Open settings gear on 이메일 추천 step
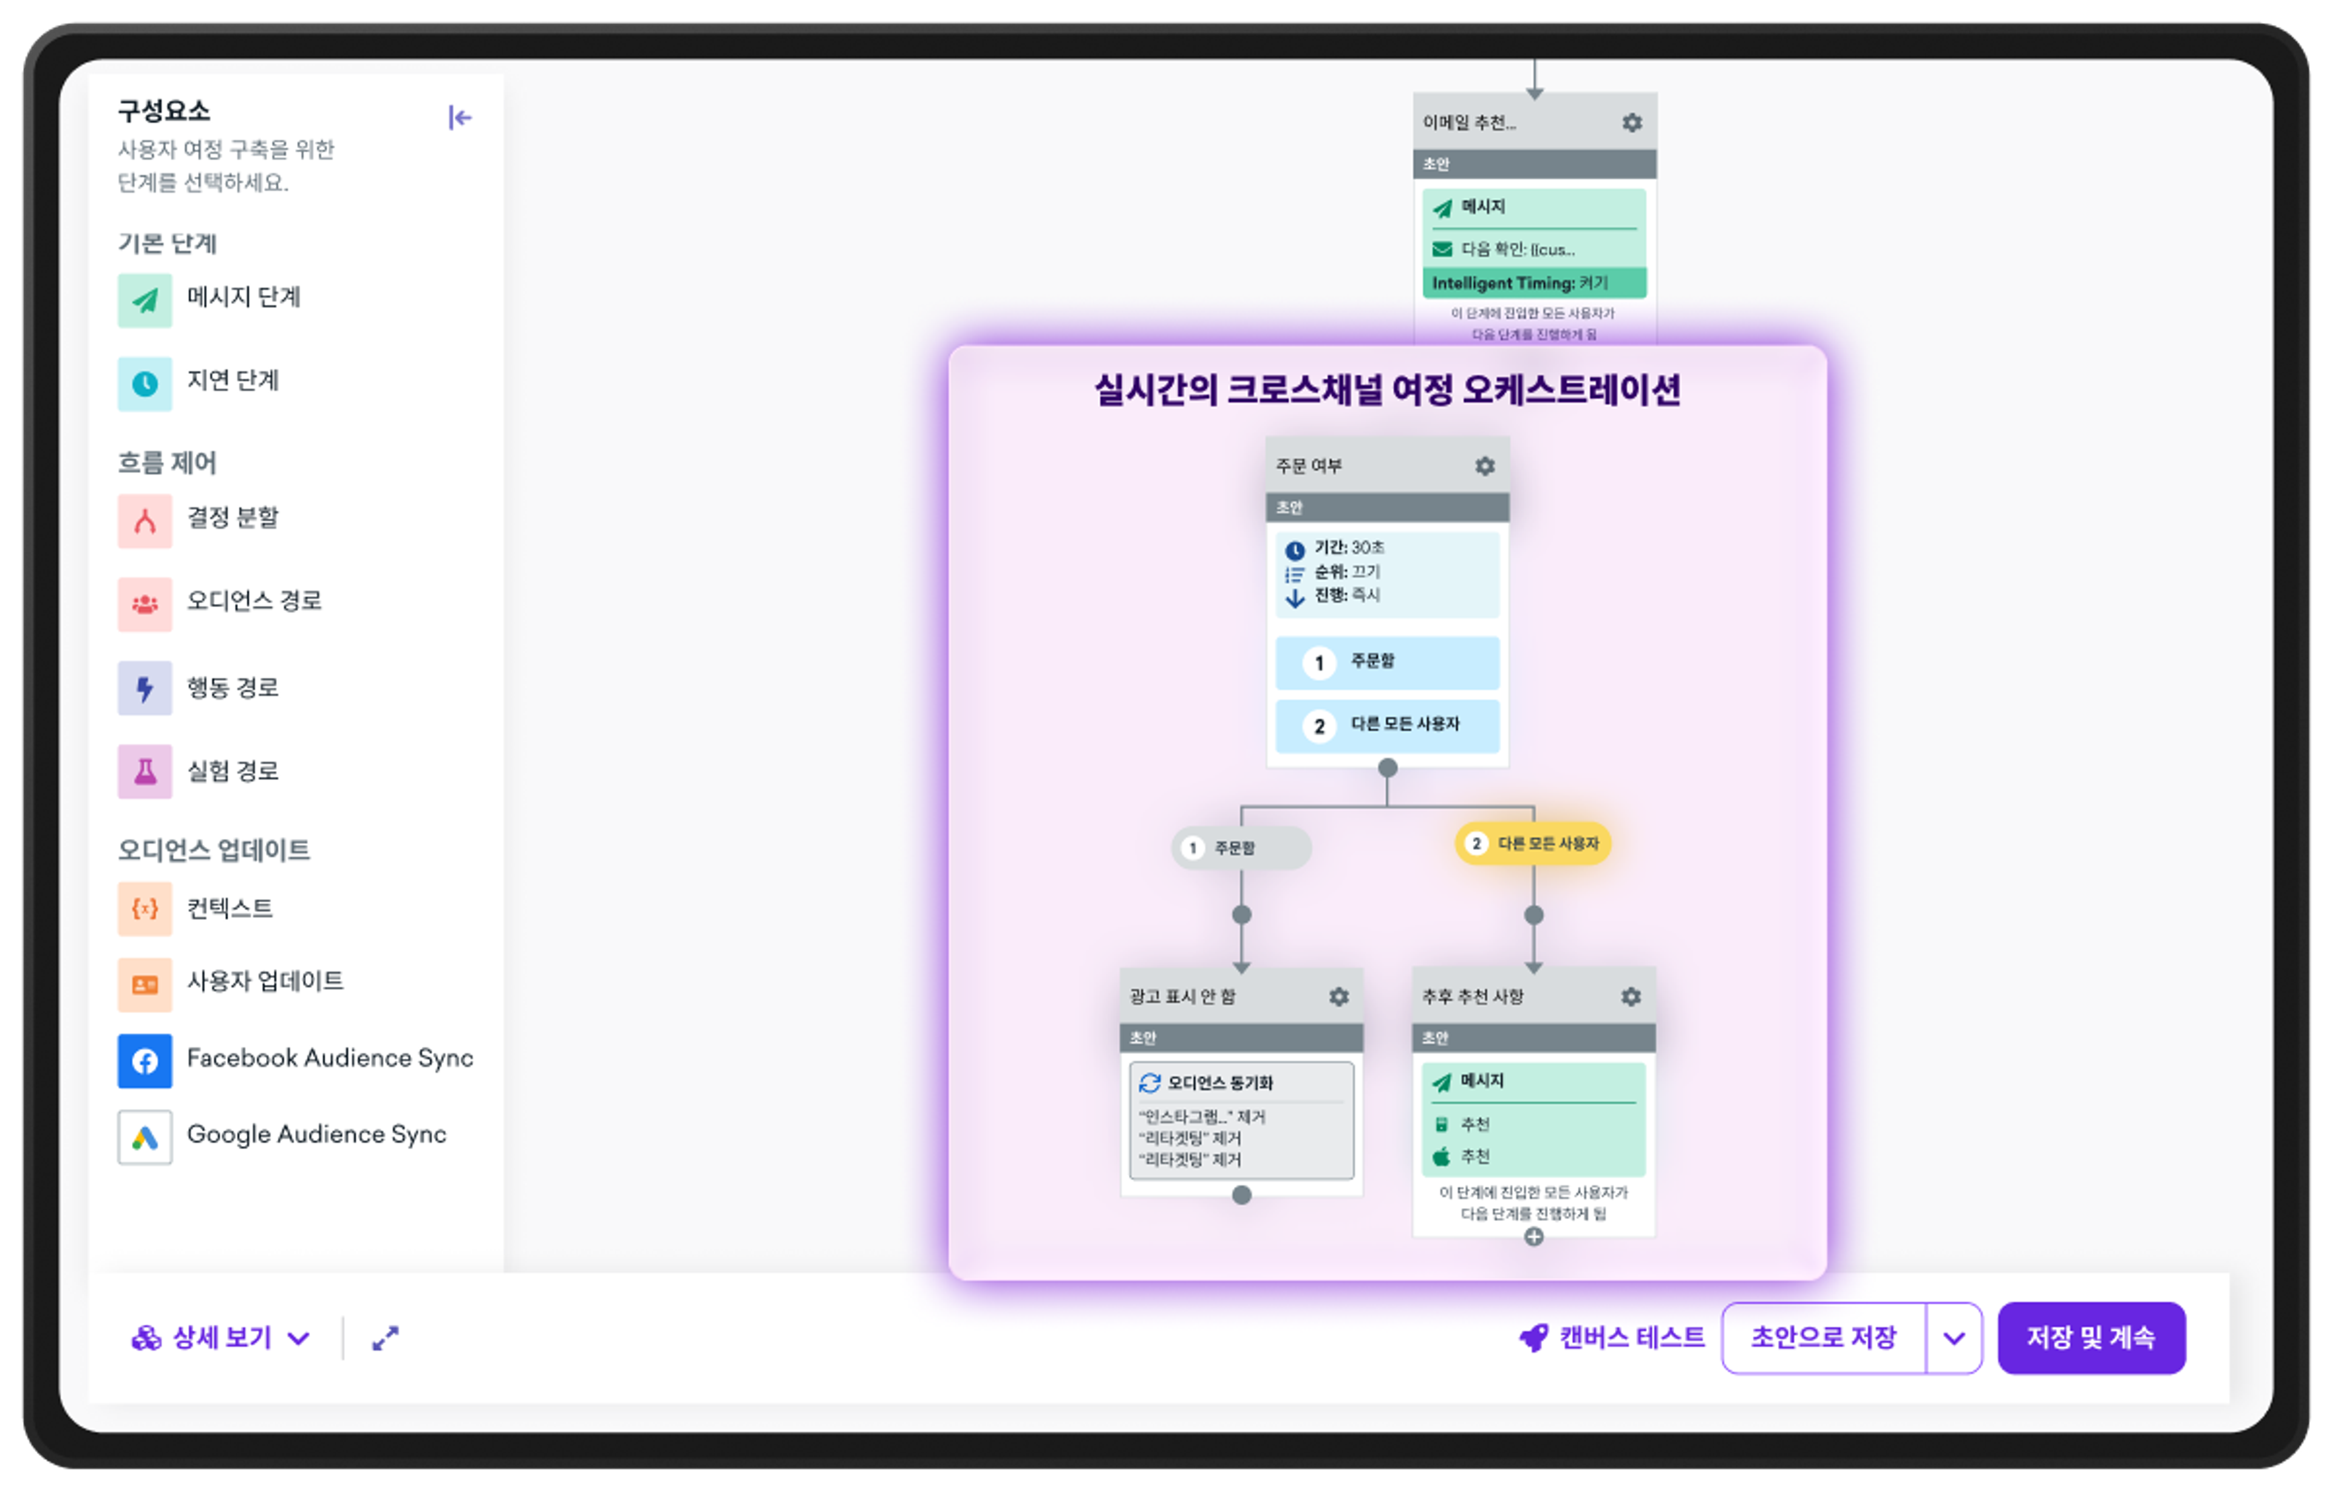2332x1494 pixels. pyautogui.click(x=1632, y=122)
